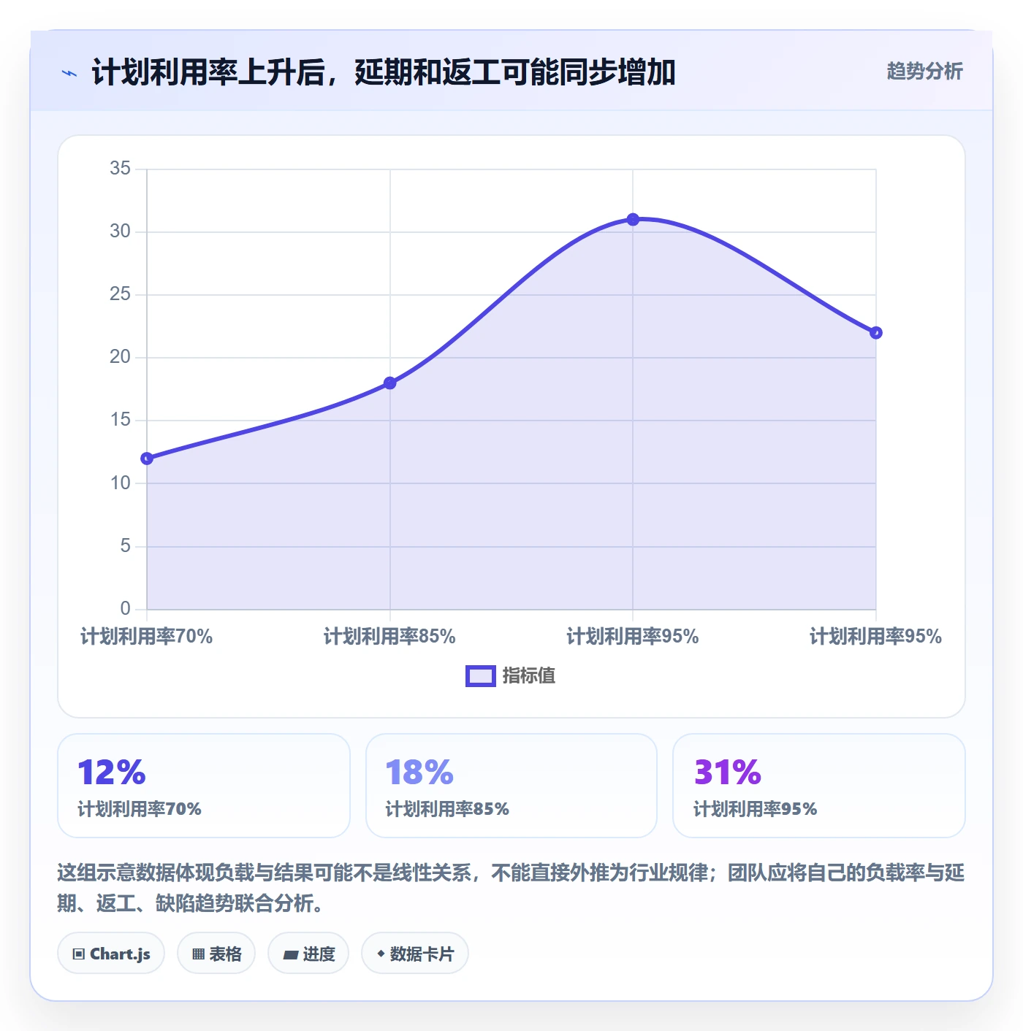Click the lightning icon beside the title

[69, 73]
